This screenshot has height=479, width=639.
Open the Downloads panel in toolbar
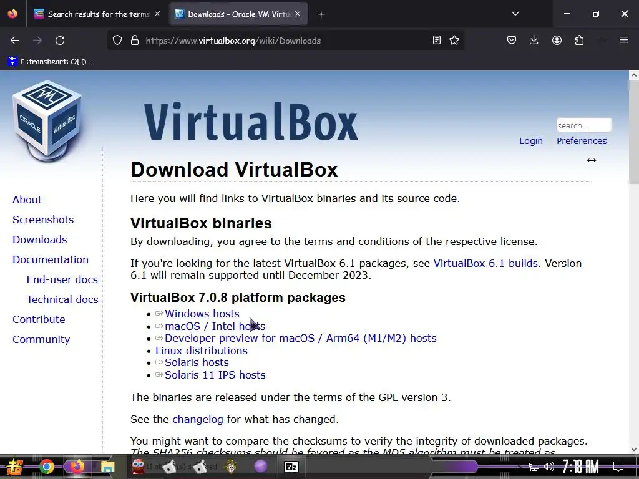(x=534, y=40)
